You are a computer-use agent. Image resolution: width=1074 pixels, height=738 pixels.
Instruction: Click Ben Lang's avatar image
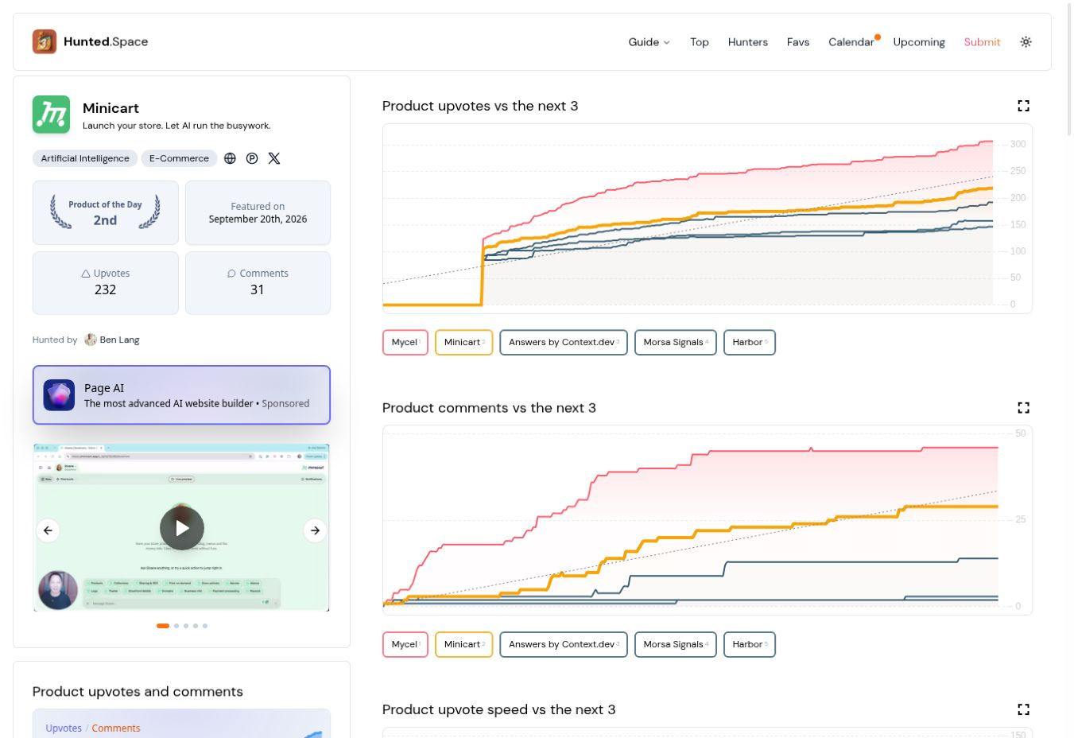[91, 340]
